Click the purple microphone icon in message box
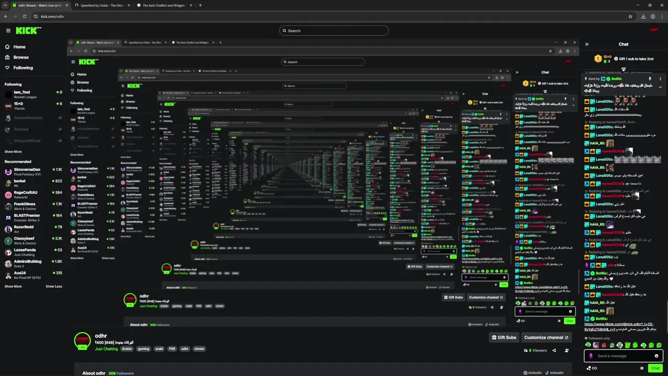 pos(591,356)
